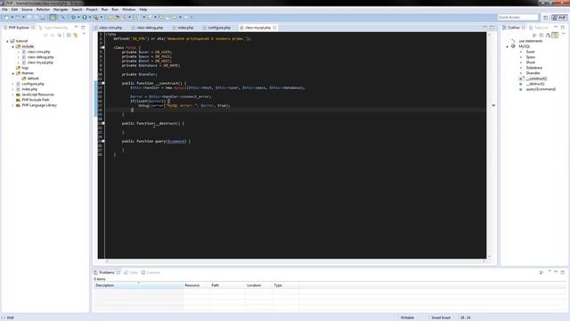Select $handler field in the Outline

(x=533, y=73)
